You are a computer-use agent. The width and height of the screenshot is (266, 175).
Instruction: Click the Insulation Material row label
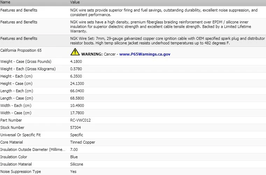16,164
